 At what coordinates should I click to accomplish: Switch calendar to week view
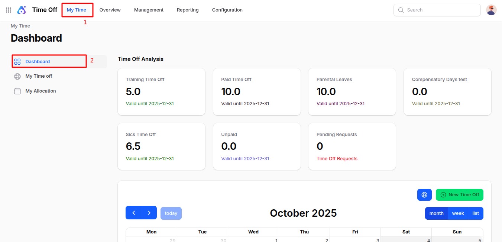[x=458, y=213]
